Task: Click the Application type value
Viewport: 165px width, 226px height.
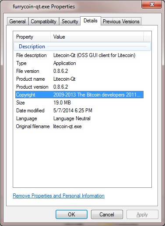Action: pos(65,63)
